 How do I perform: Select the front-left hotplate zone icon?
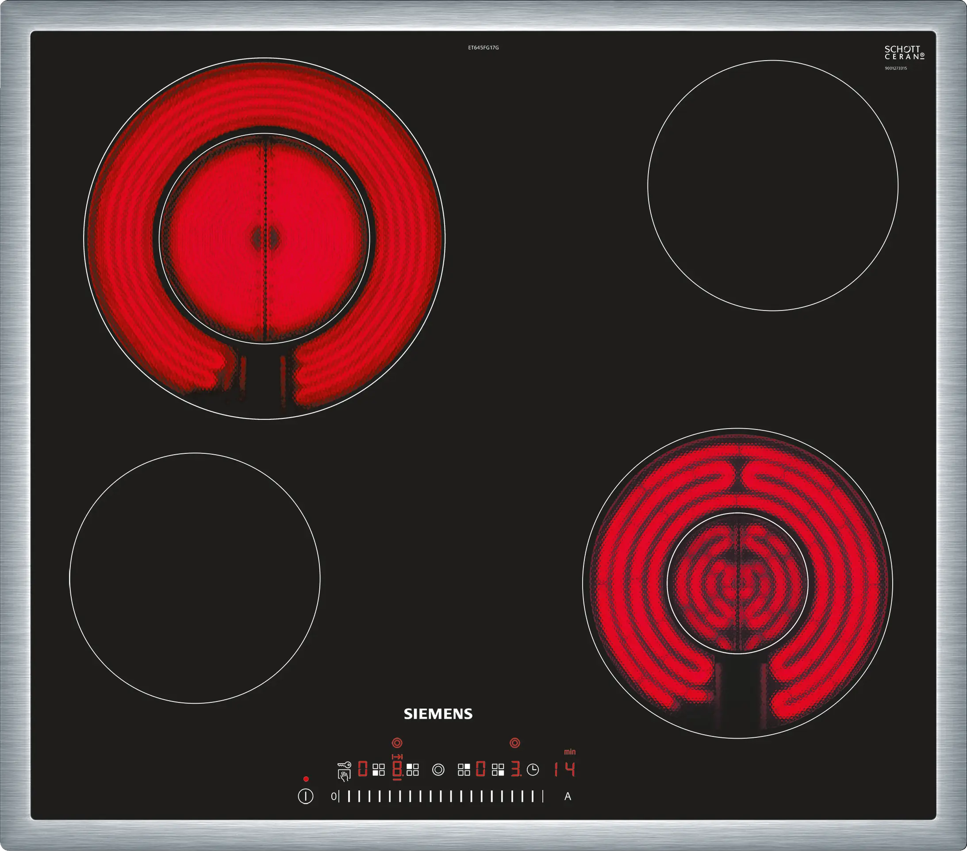tap(379, 770)
